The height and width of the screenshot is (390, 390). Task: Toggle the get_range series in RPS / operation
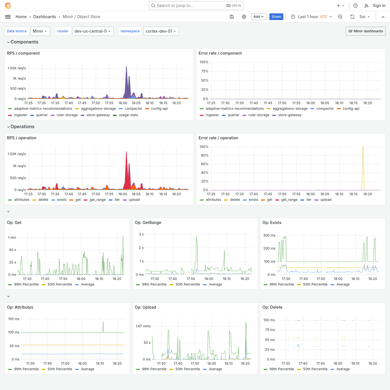(97, 200)
